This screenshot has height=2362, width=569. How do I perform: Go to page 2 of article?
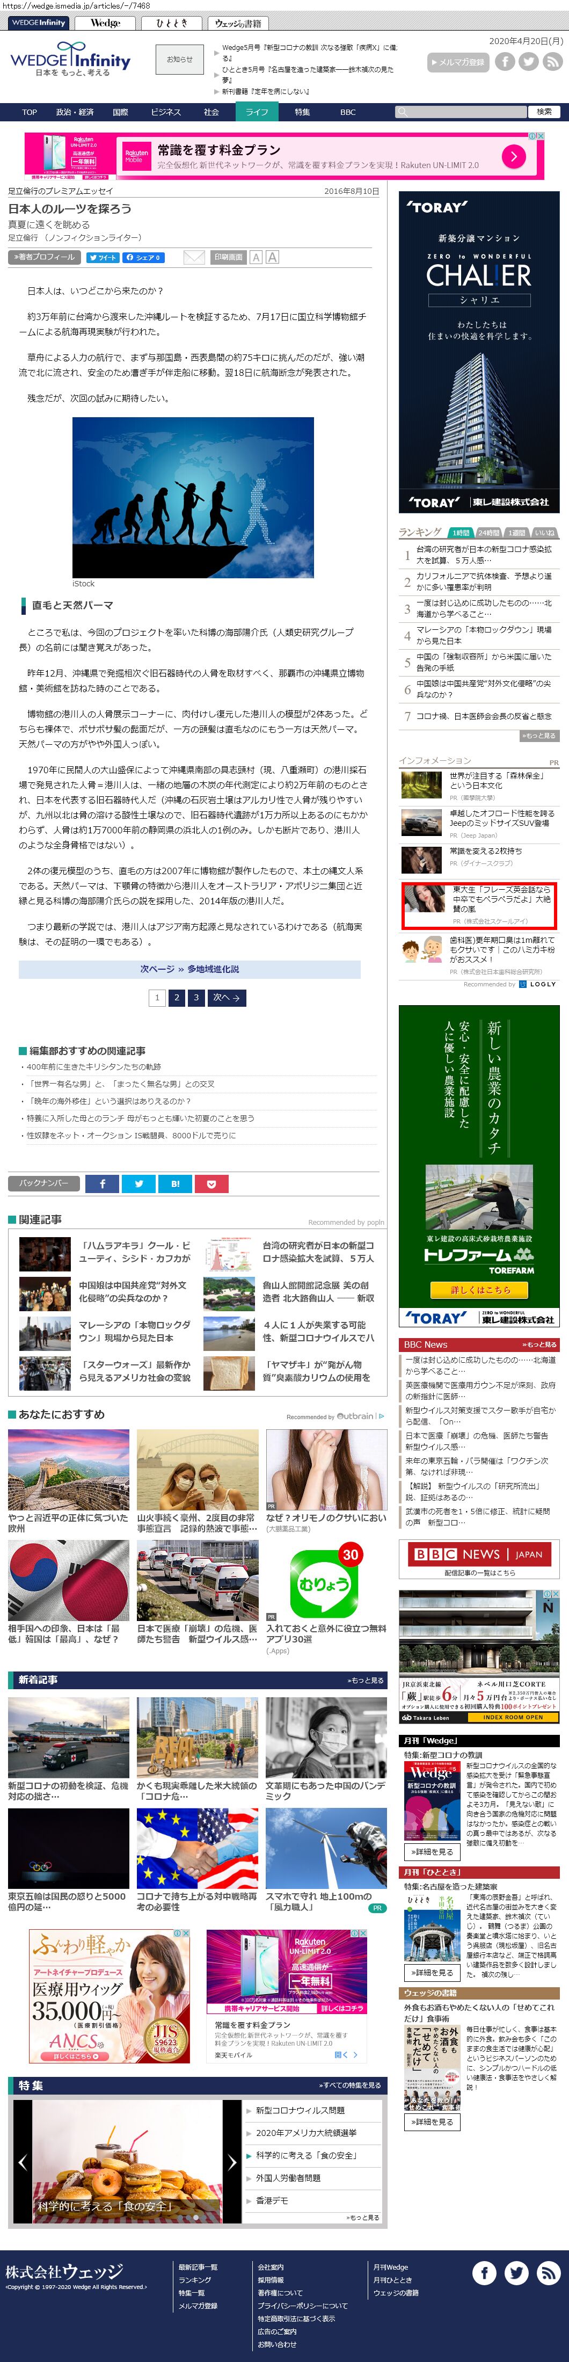(176, 998)
